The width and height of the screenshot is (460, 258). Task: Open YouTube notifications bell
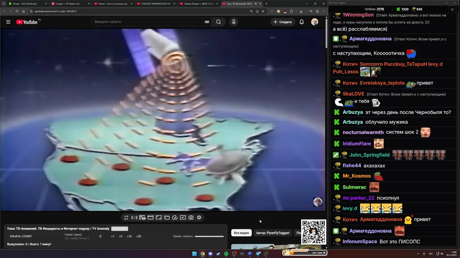point(302,22)
